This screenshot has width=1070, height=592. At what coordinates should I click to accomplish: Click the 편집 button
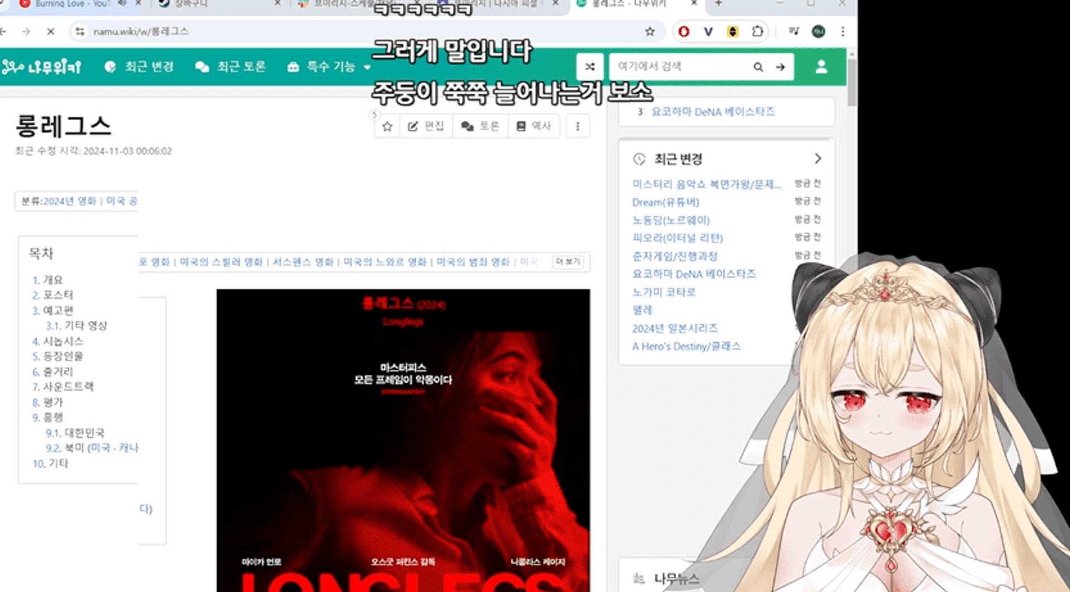426,126
